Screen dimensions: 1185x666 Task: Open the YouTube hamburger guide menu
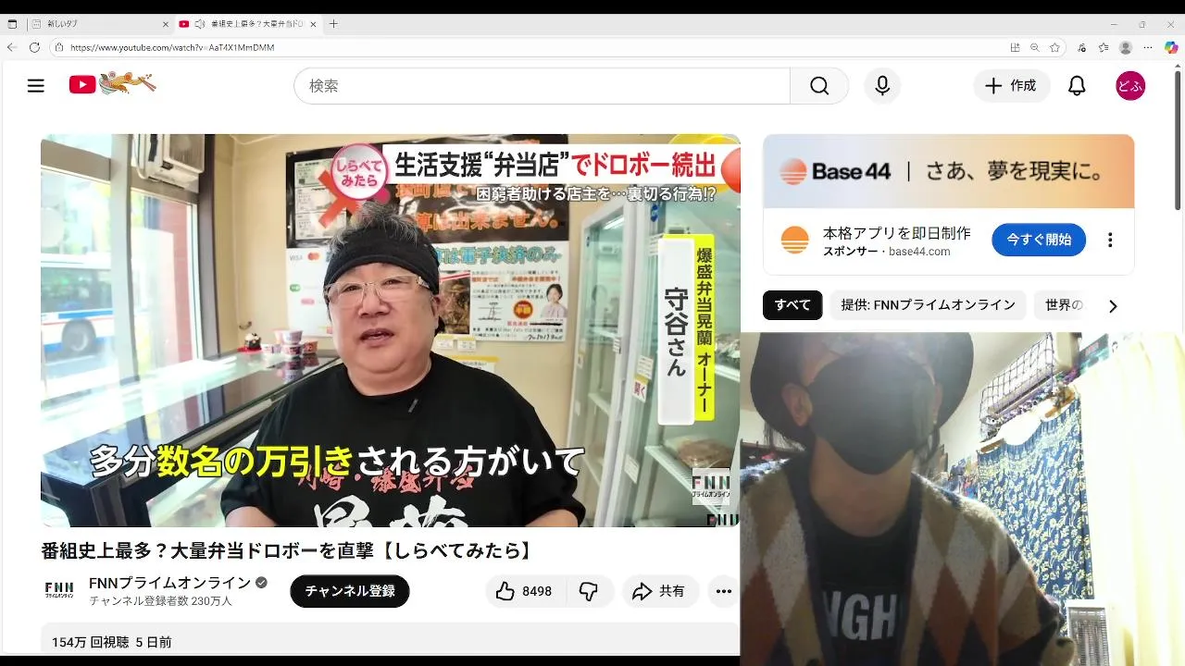[x=36, y=86]
